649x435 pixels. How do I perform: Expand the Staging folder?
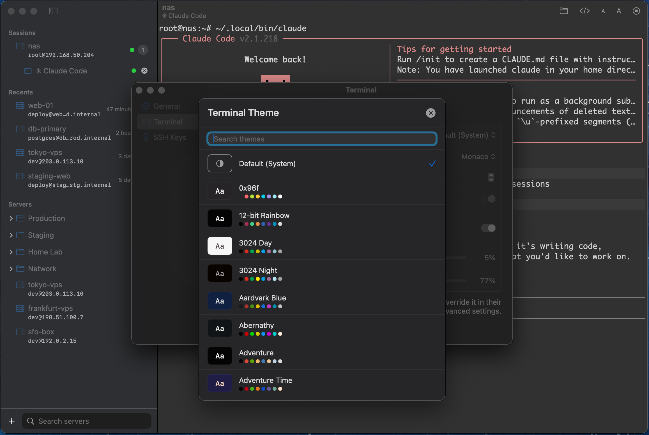(x=11, y=235)
